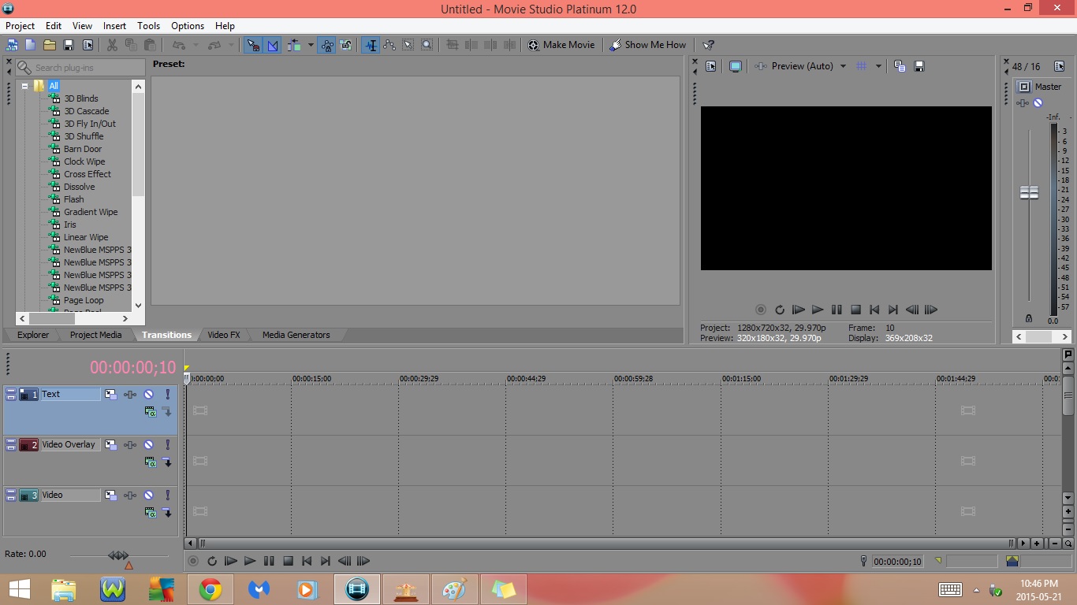Open Track Motion for Text track
Image resolution: width=1077 pixels, height=605 pixels.
point(111,394)
